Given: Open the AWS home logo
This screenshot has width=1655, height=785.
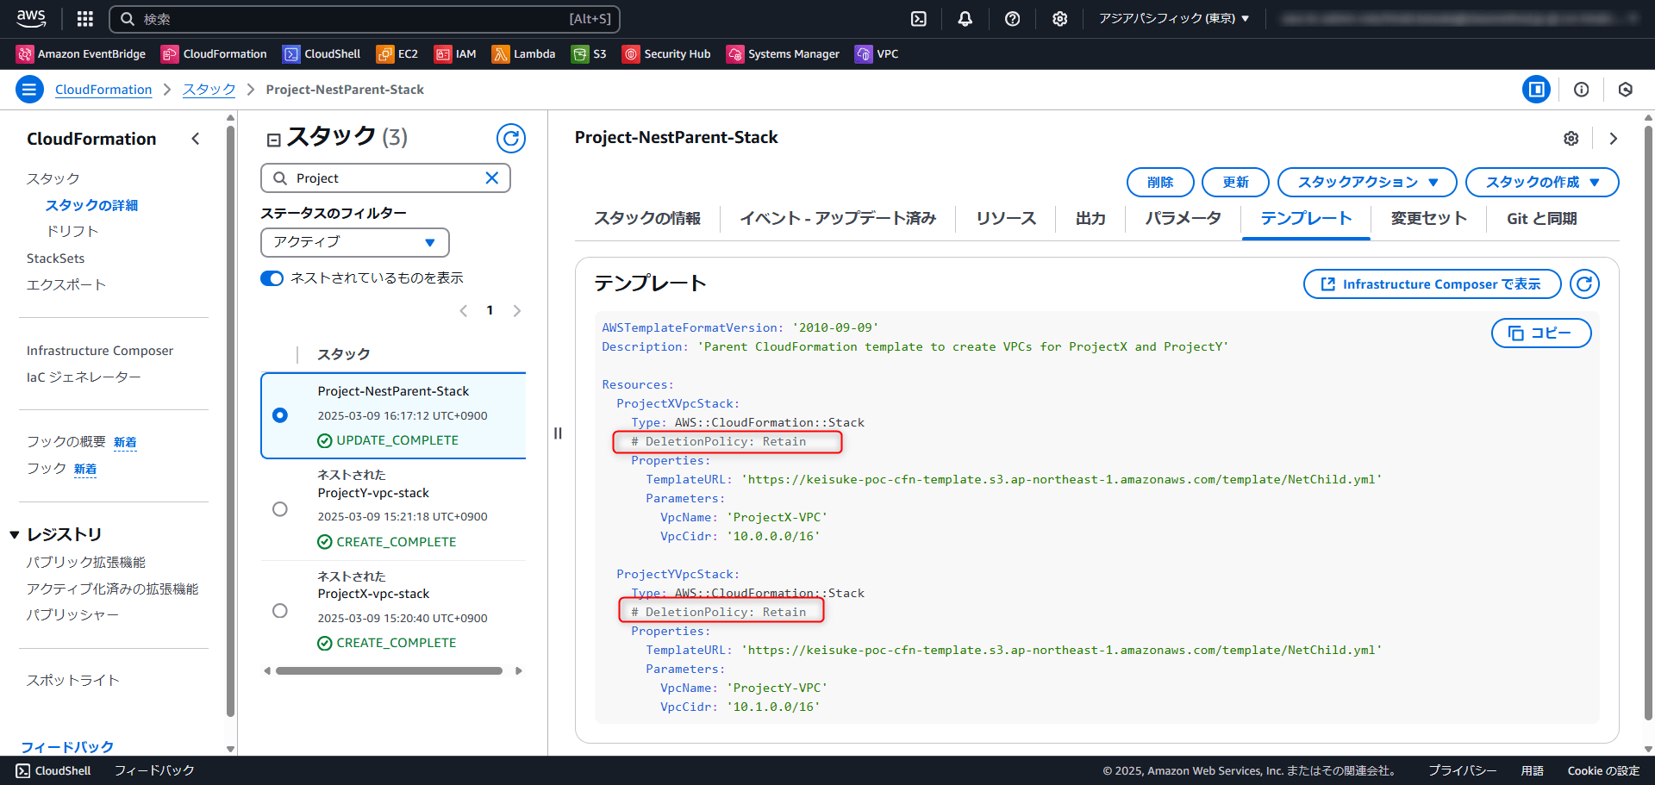Looking at the screenshot, I should pyautogui.click(x=31, y=18).
